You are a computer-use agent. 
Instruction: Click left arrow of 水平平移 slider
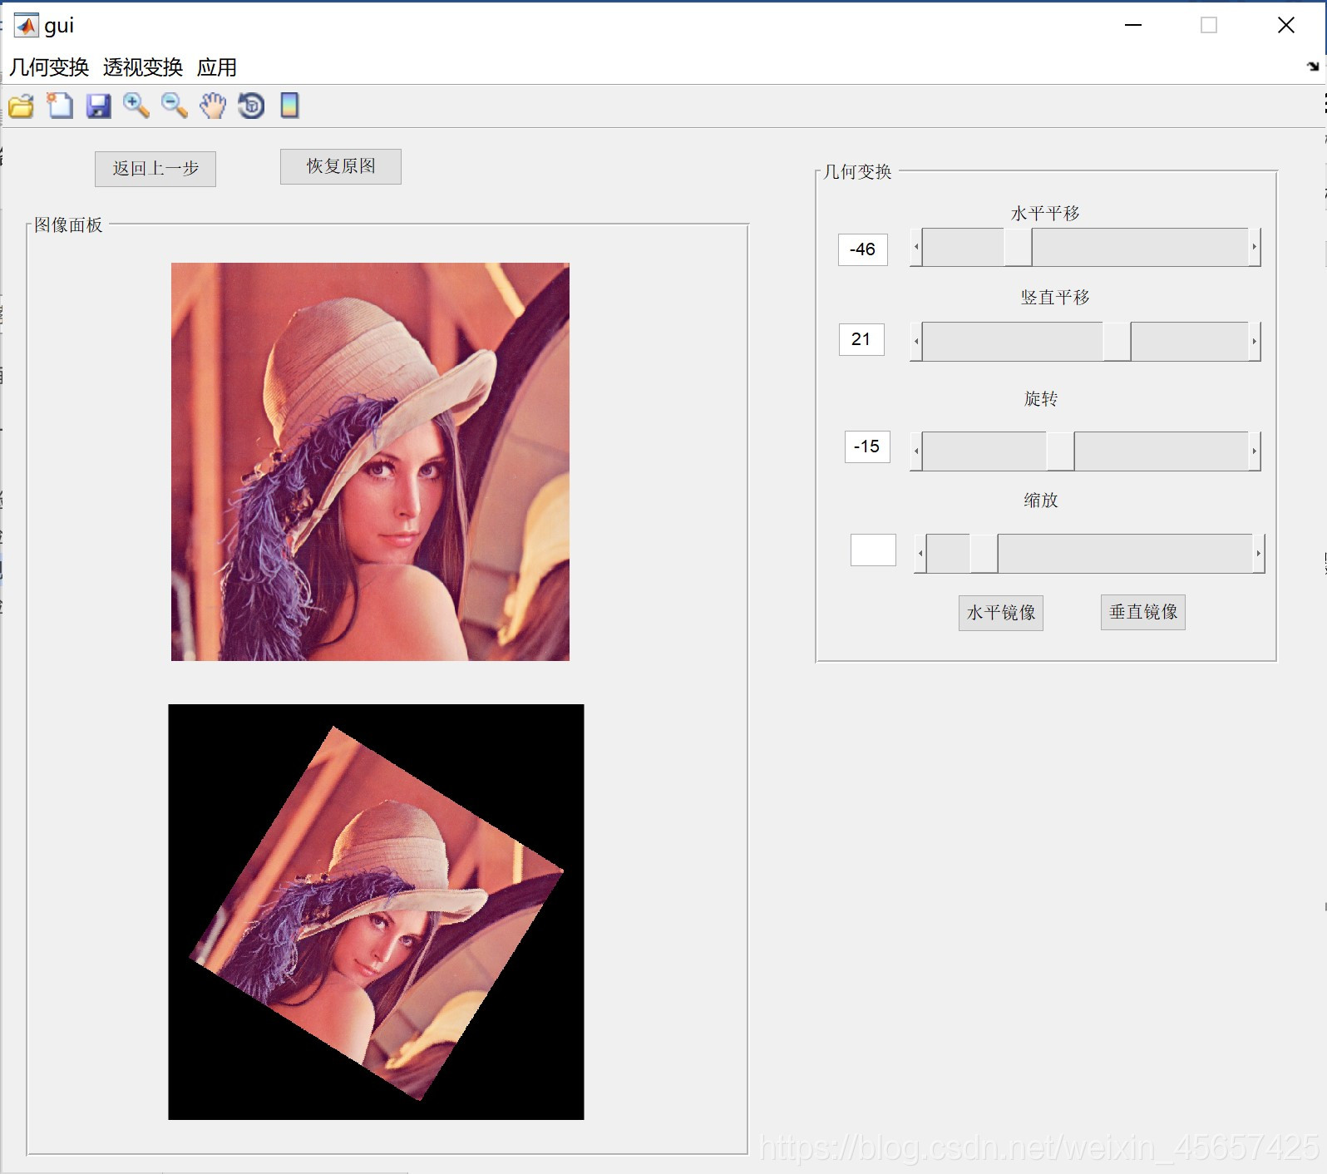tap(916, 248)
